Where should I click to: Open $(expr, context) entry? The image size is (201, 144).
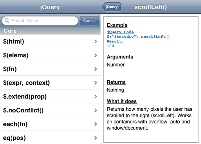50,83
